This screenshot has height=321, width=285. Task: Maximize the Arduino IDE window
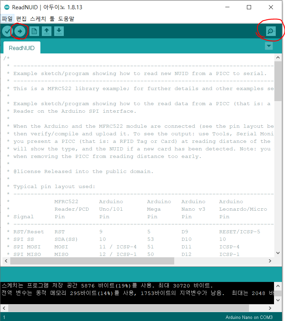click(249, 7)
